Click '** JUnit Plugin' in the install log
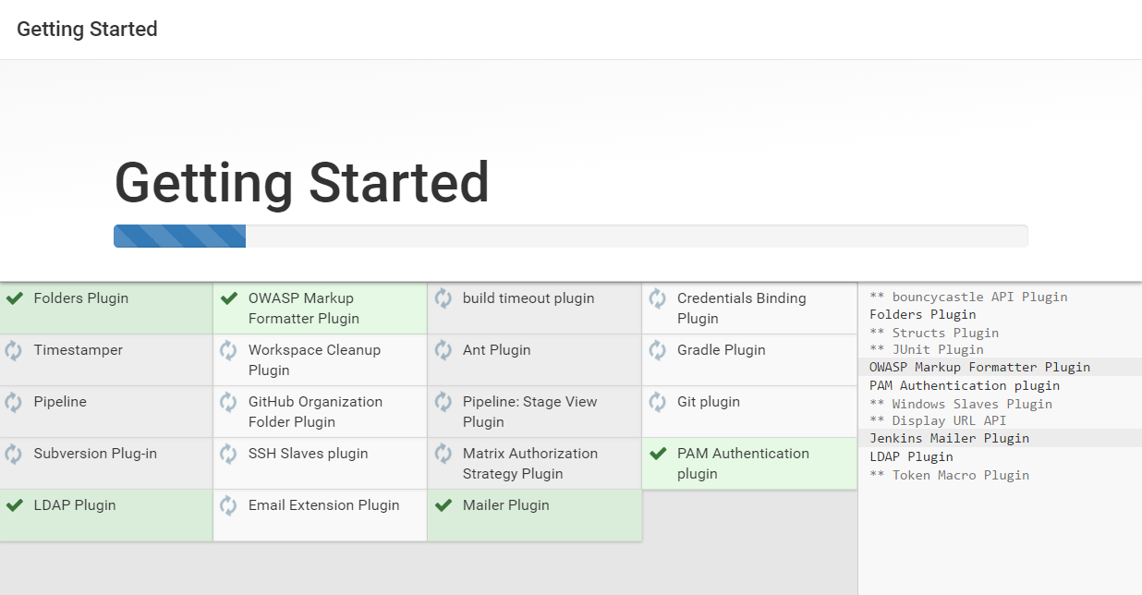 coord(927,349)
